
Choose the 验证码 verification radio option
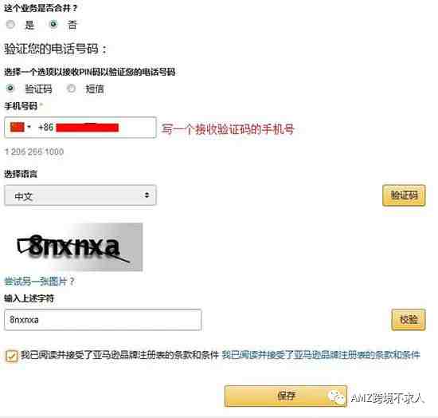(10, 89)
